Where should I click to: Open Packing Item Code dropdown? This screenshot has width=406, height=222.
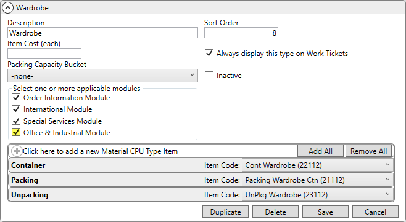click(x=318, y=180)
